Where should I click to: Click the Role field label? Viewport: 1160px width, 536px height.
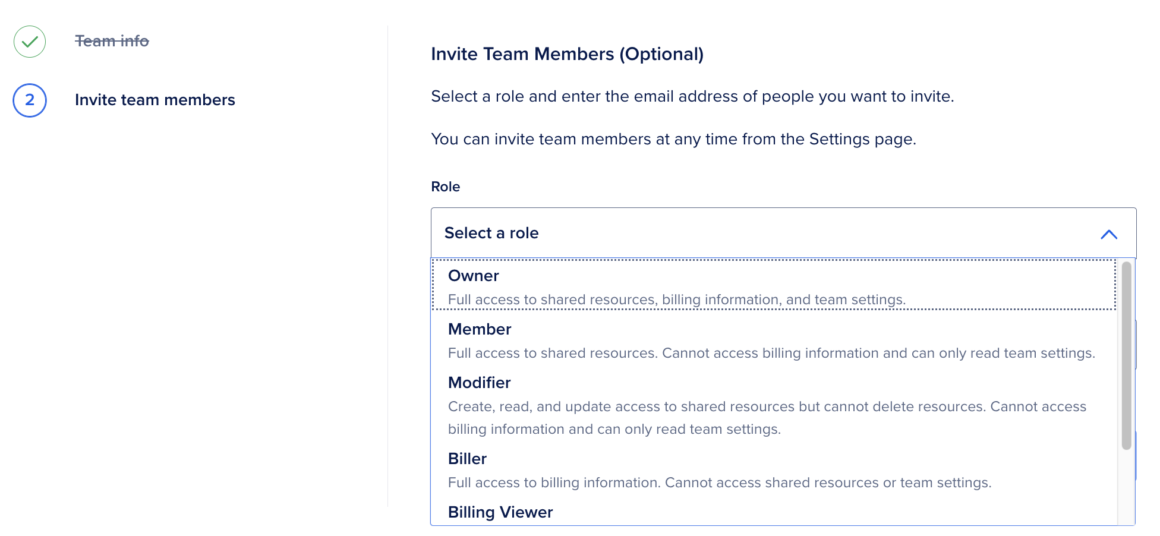[x=445, y=187]
